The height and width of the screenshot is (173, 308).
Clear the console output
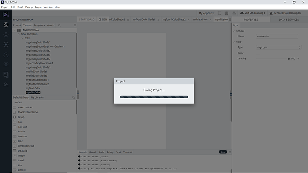click(223, 152)
